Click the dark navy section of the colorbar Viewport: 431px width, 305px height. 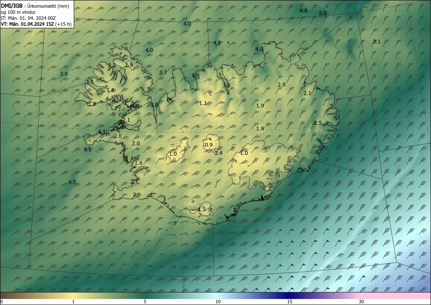click(289, 296)
